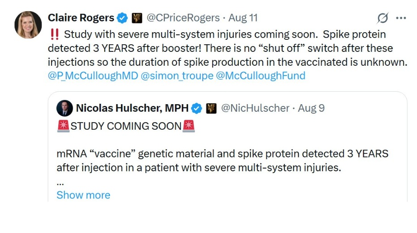Click Nicolas Hulscher's small profile avatar

coord(64,108)
